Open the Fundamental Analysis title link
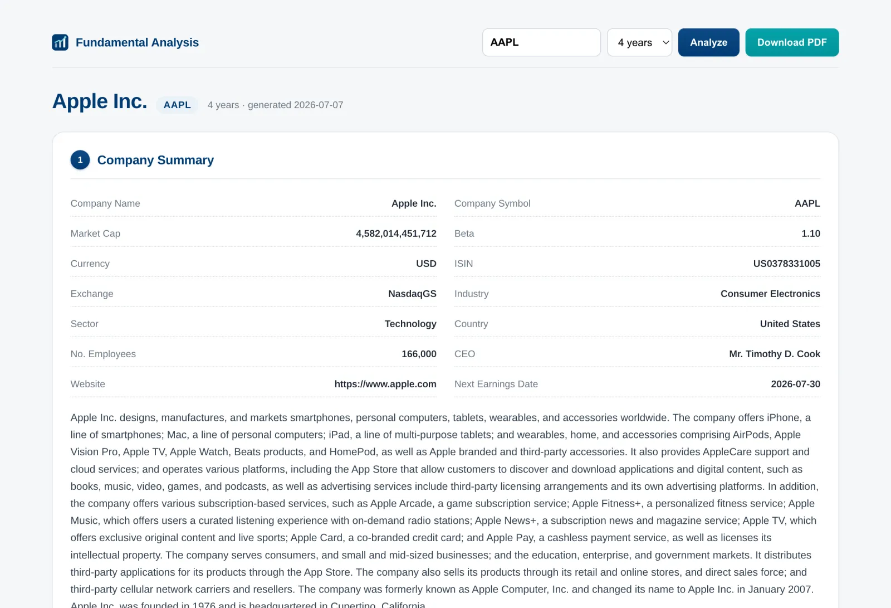The image size is (891, 608). (x=137, y=42)
